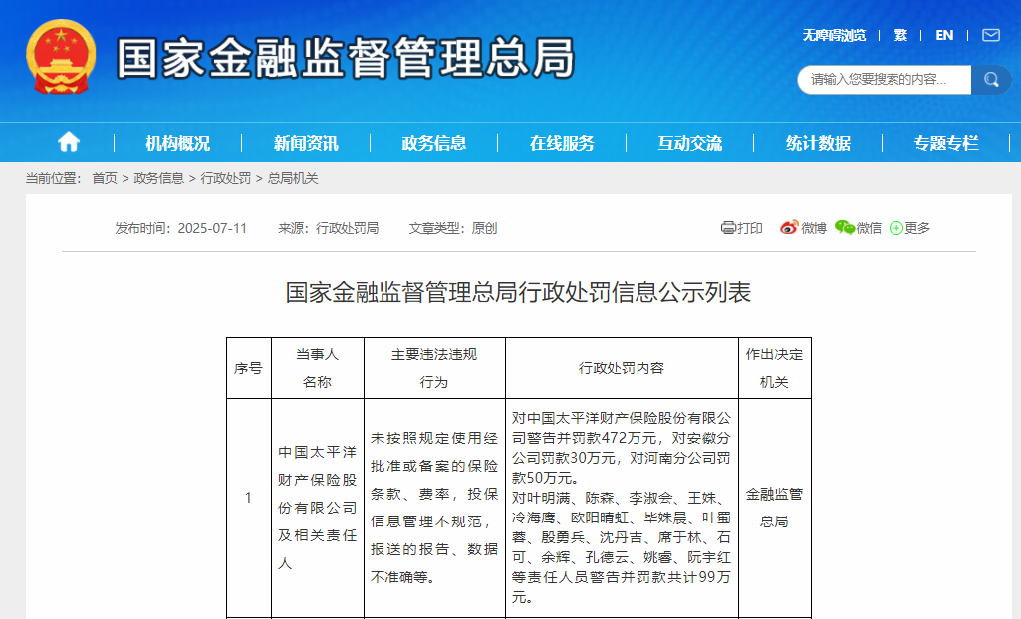Click the 行政处罚内容 column header
Screen dimensions: 1021x619
622,368
